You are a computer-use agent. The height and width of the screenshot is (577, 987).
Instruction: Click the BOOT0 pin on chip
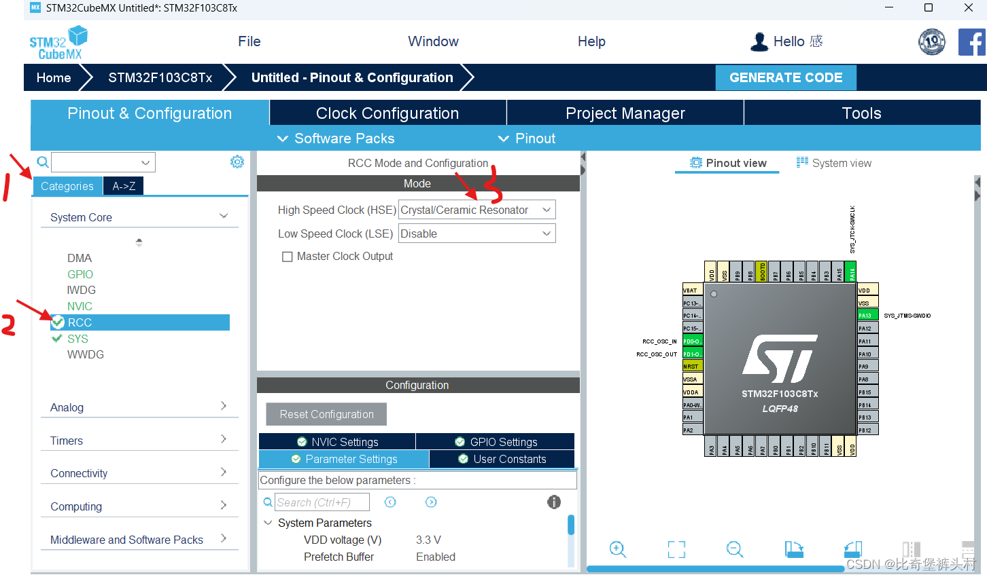click(x=762, y=272)
